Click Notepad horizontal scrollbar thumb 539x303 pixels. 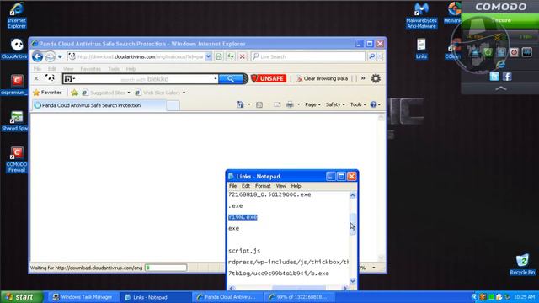(x=299, y=288)
